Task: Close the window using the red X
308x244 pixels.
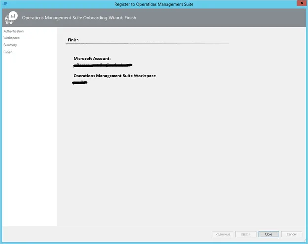Action: 302,3
